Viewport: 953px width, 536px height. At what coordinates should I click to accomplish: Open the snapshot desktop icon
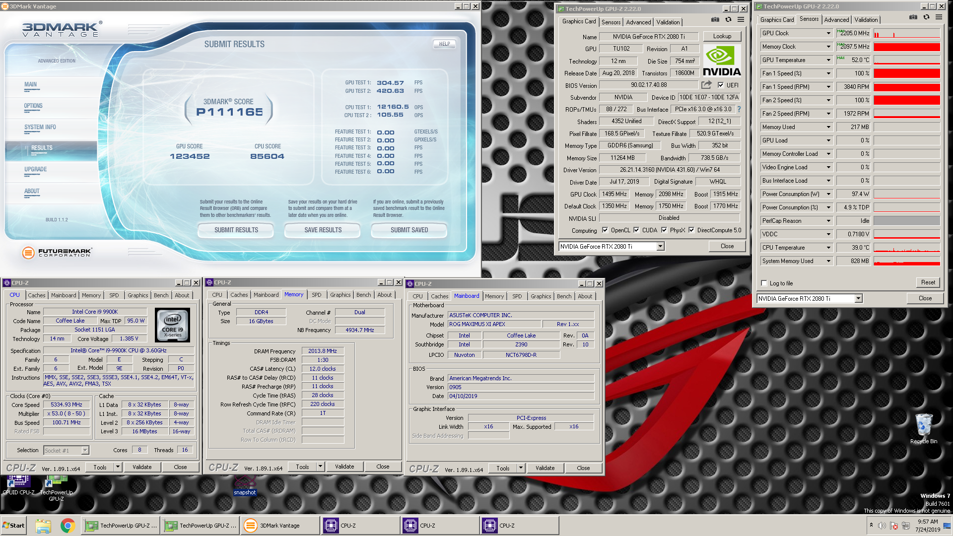(x=245, y=485)
